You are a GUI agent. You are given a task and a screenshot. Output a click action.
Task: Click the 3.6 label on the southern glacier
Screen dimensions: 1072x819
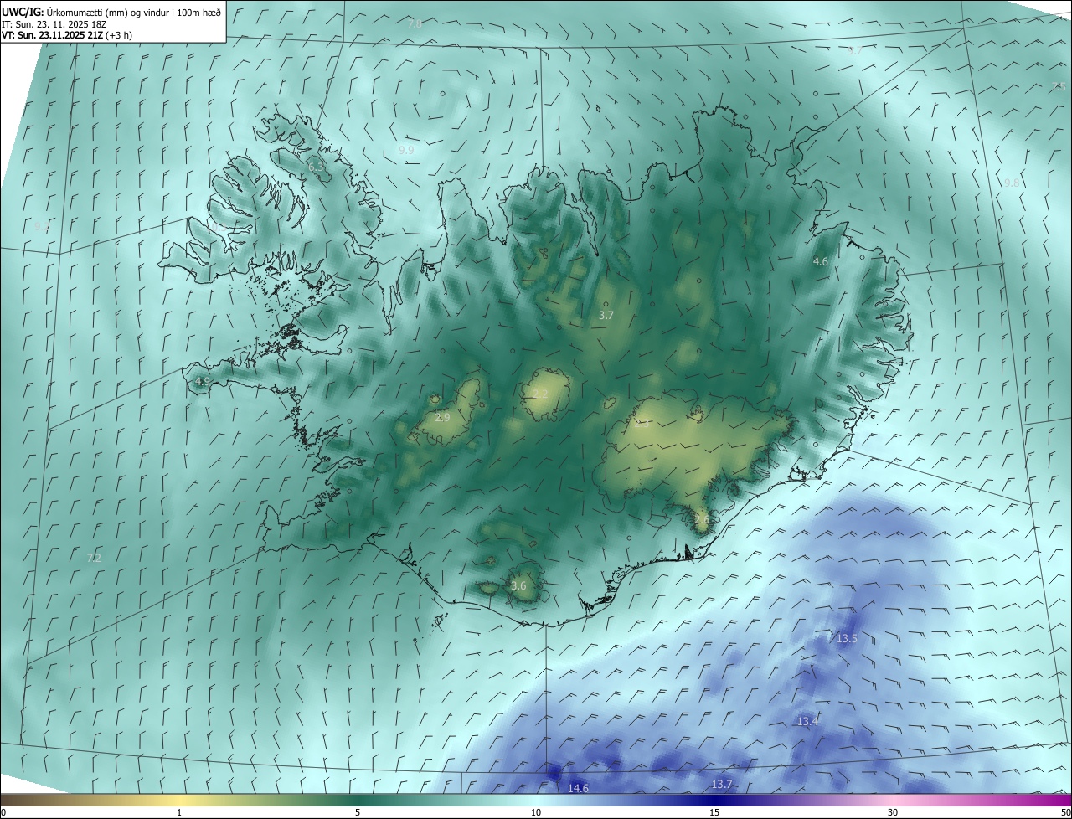518,586
